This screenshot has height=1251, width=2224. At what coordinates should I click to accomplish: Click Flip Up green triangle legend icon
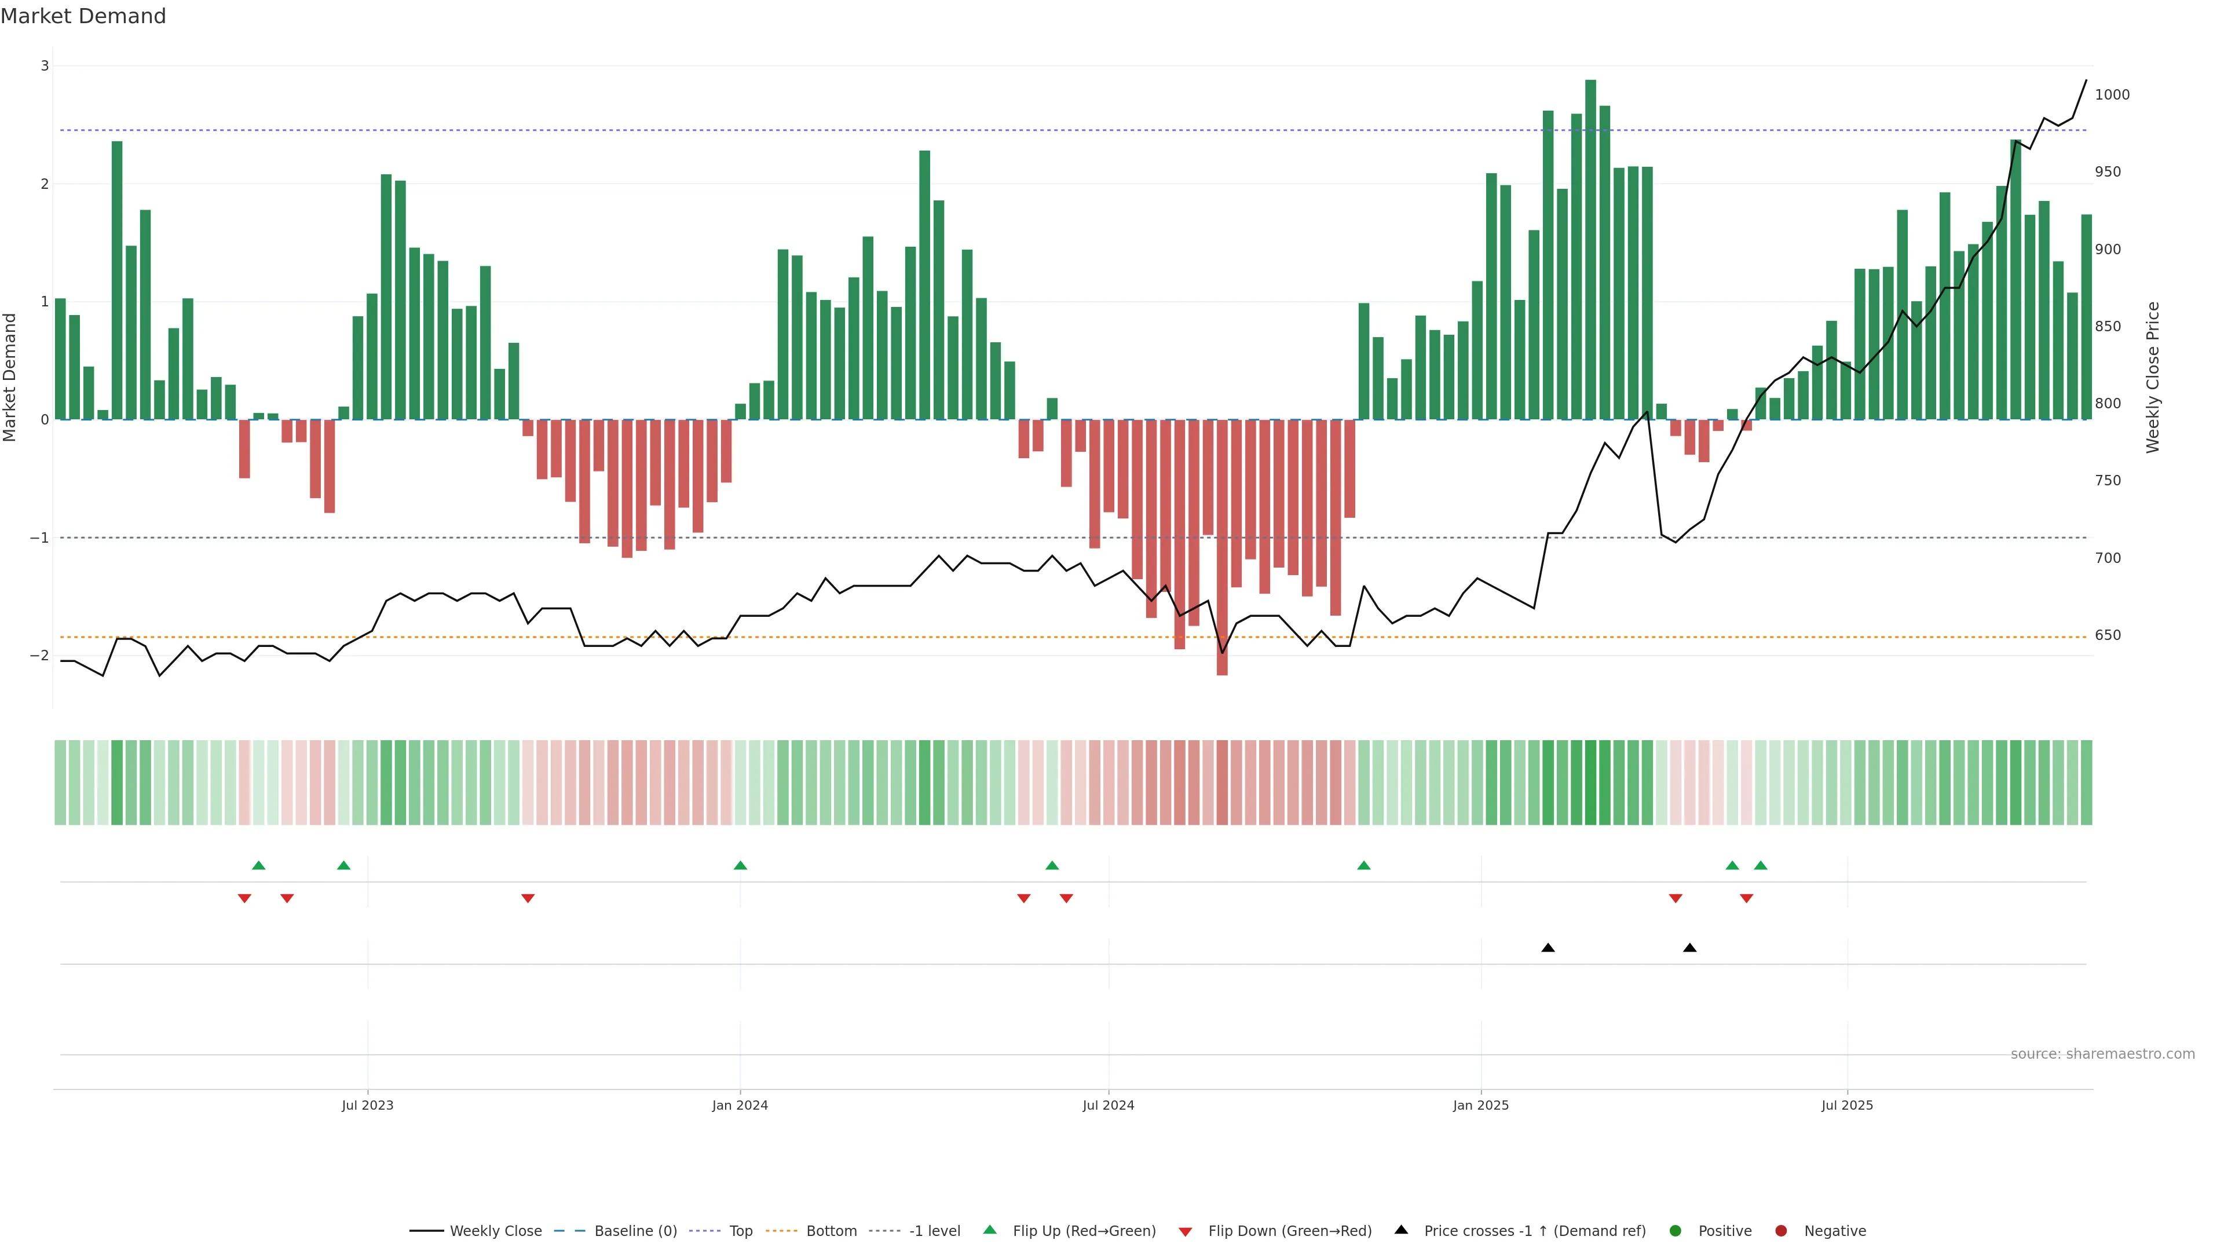click(990, 1230)
